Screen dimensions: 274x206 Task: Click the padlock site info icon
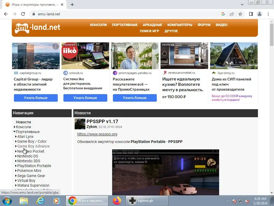point(34,14)
